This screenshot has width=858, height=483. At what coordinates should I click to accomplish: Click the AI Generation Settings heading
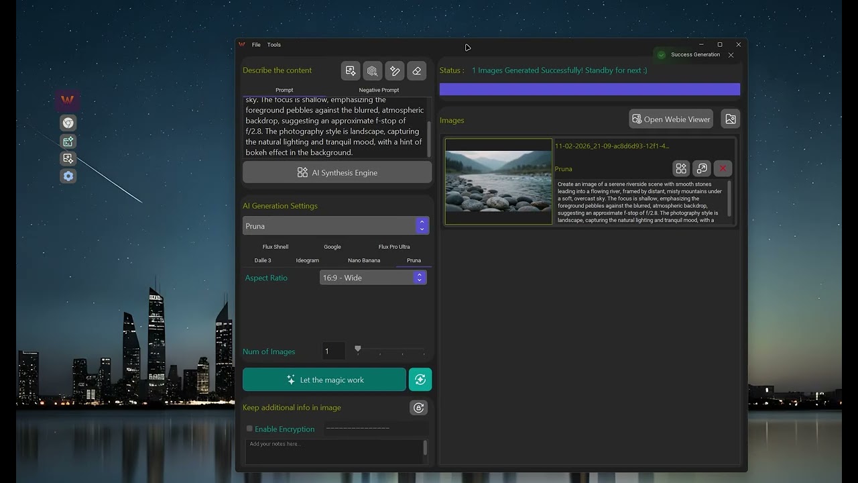[x=280, y=206]
